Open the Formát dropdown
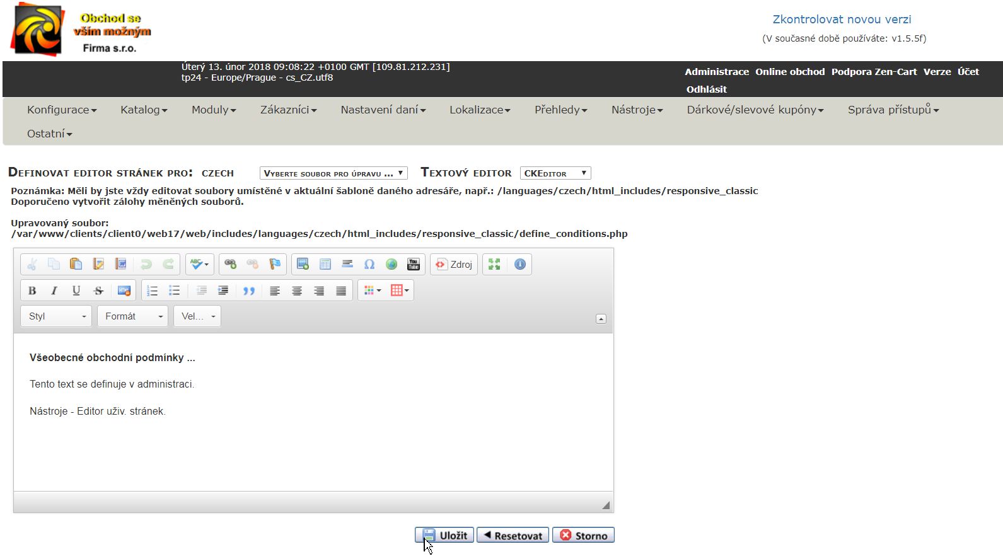Viewport: 1003px width, 559px height. [x=132, y=316]
